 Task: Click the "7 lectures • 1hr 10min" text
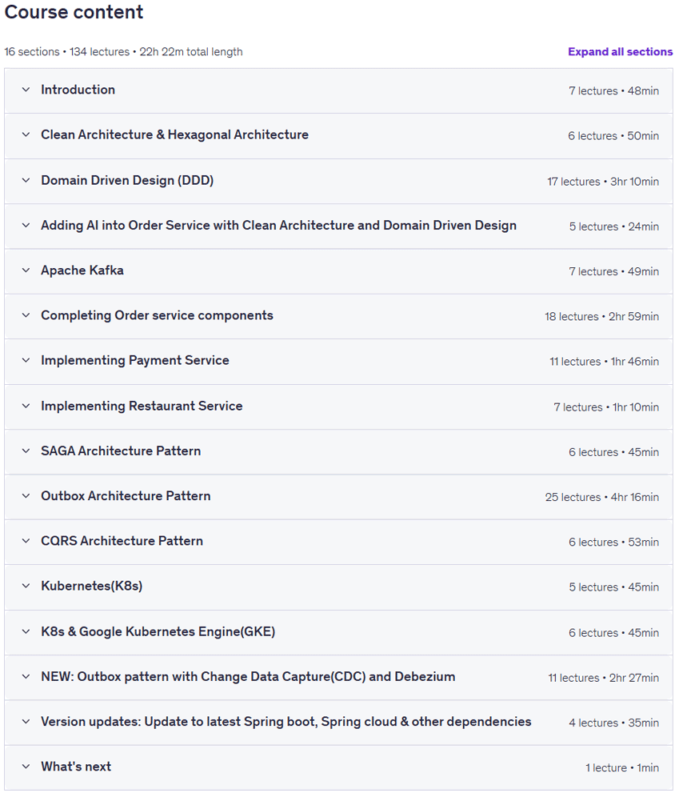606,407
